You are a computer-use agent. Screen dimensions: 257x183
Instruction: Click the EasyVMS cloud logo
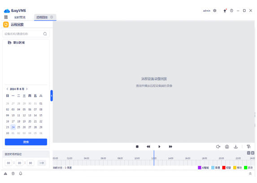click(x=7, y=11)
